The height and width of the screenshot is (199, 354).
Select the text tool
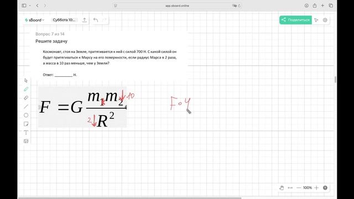click(26, 133)
